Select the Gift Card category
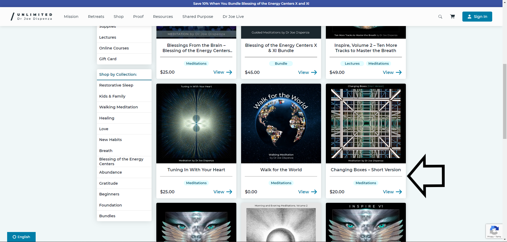507x242 pixels. coord(124,59)
